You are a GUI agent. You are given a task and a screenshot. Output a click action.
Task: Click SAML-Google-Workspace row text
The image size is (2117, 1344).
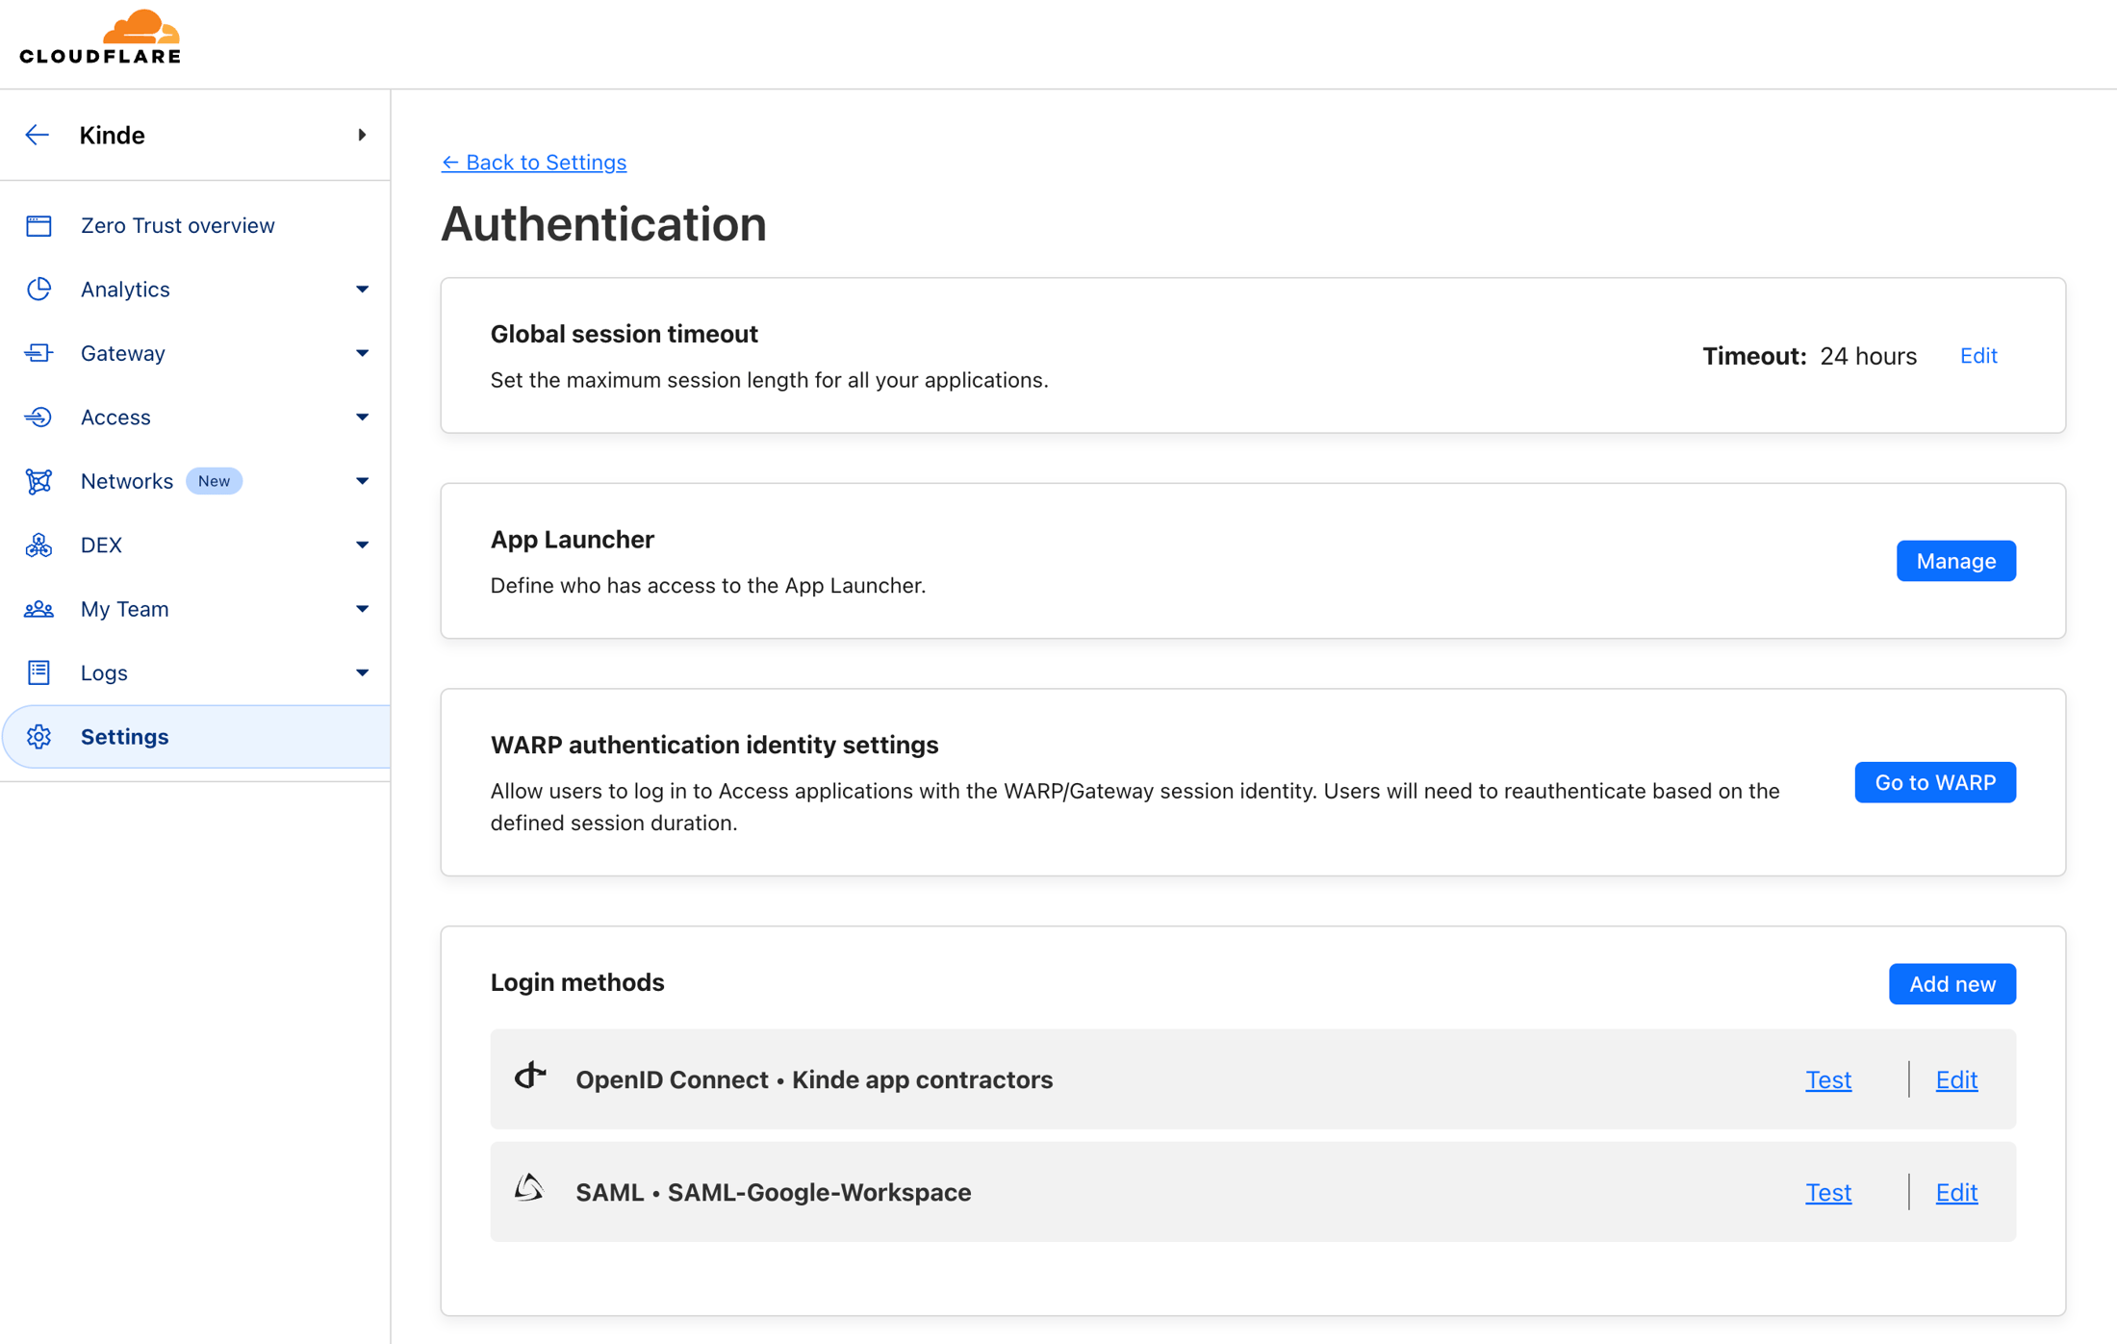click(773, 1192)
